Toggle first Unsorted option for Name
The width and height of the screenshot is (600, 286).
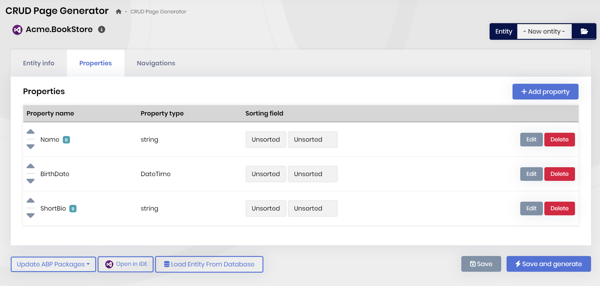(x=265, y=140)
